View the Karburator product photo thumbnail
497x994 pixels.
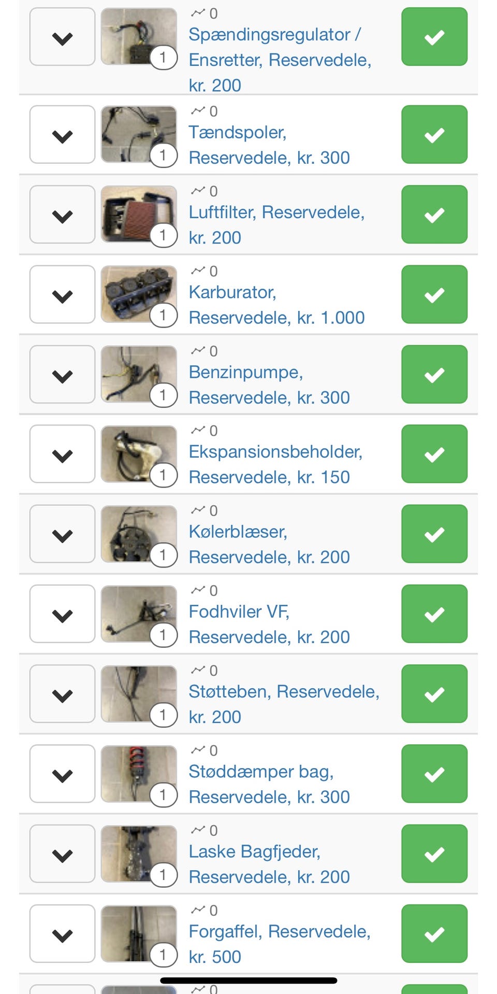pyautogui.click(x=138, y=294)
